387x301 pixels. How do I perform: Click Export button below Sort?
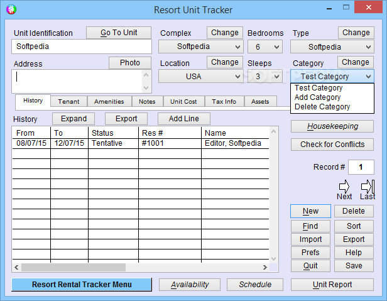354,239
